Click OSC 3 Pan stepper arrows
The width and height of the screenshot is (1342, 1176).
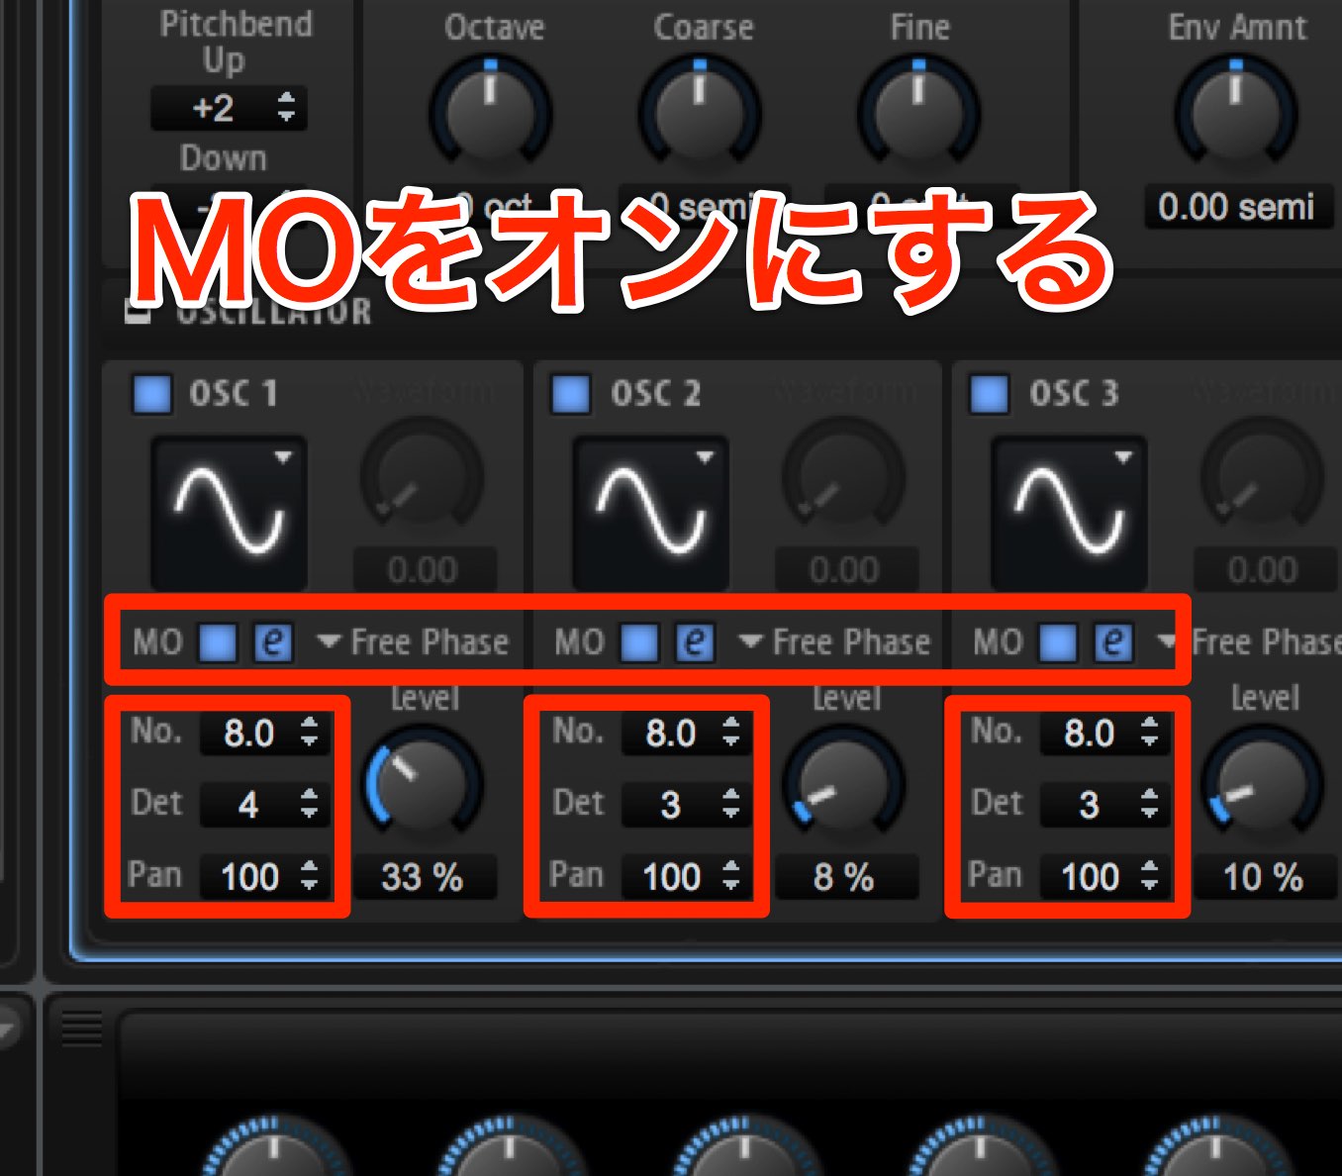click(x=1150, y=876)
